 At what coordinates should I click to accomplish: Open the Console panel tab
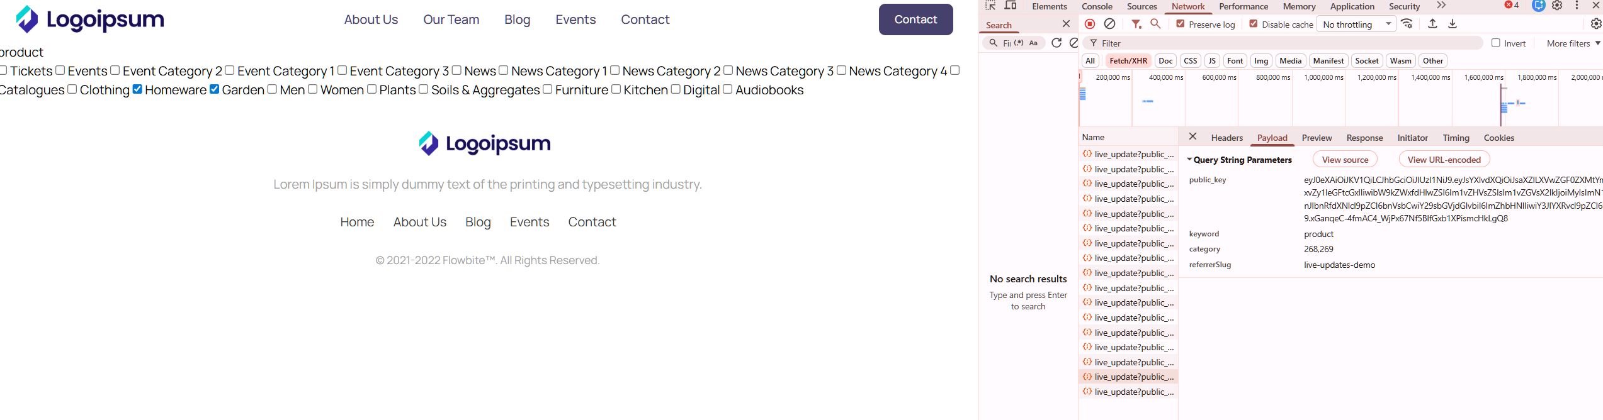coord(1097,6)
